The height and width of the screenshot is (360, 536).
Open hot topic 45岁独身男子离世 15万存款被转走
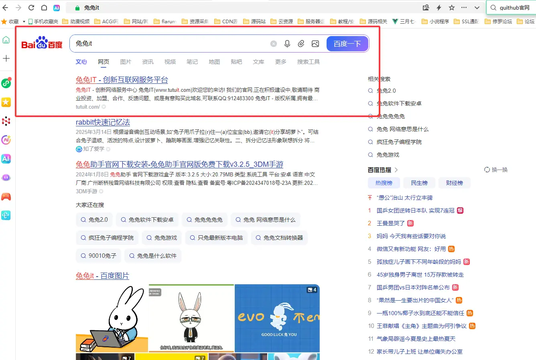point(420,275)
